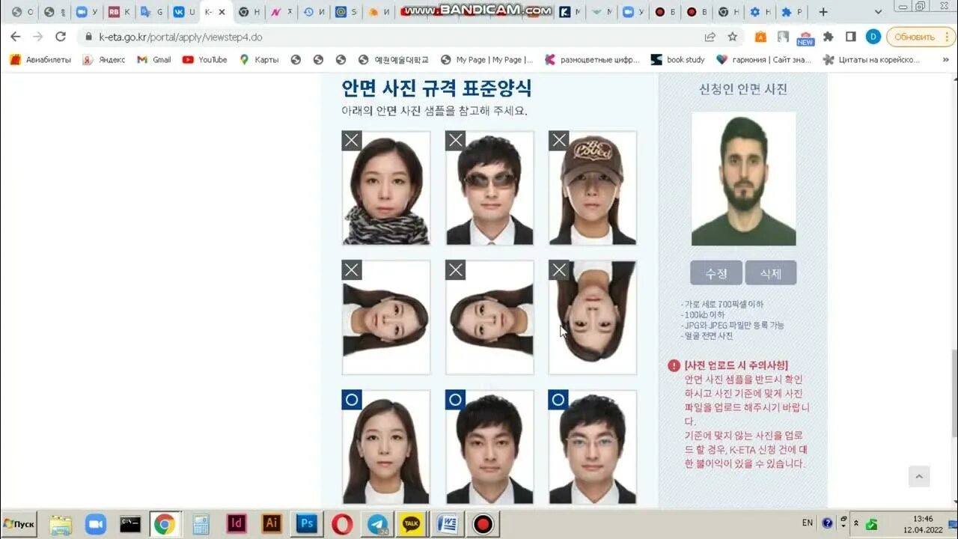
Task: Click the EN language indicator
Action: pos(808,523)
